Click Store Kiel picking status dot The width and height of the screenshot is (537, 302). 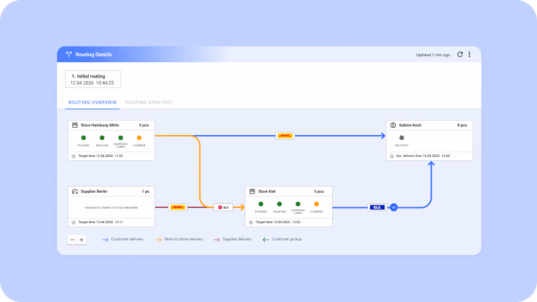click(261, 204)
